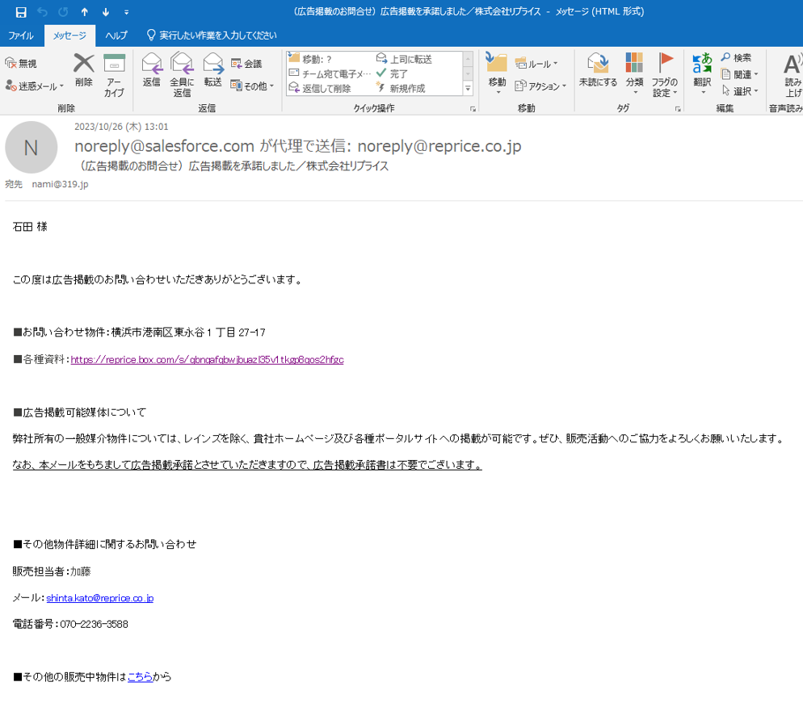
Task: Click the こちら link for other properties
Action: pos(140,677)
